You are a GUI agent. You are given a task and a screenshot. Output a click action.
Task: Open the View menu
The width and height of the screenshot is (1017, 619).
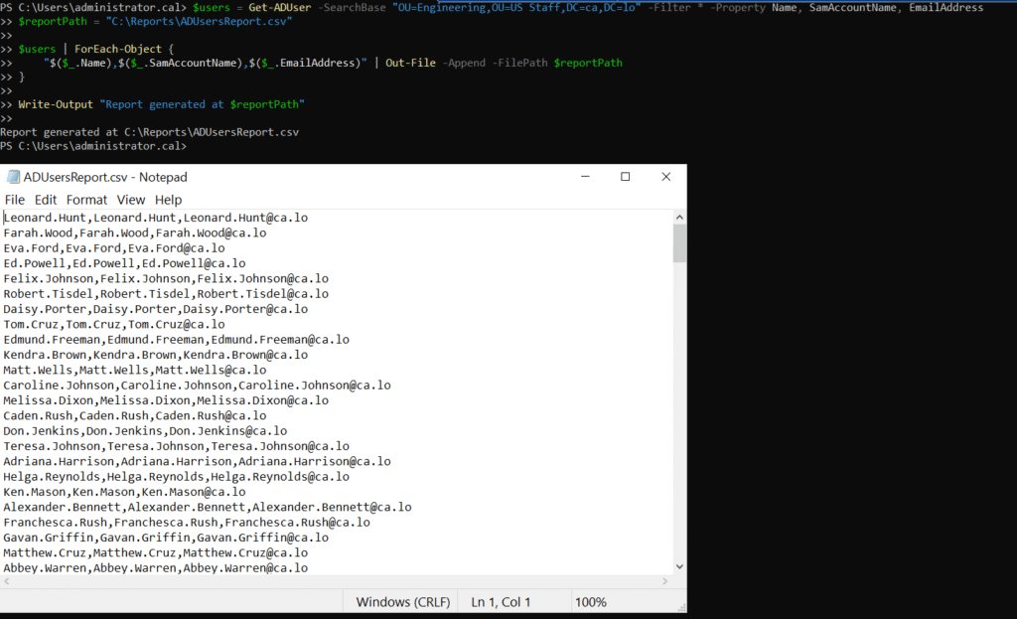pyautogui.click(x=131, y=200)
